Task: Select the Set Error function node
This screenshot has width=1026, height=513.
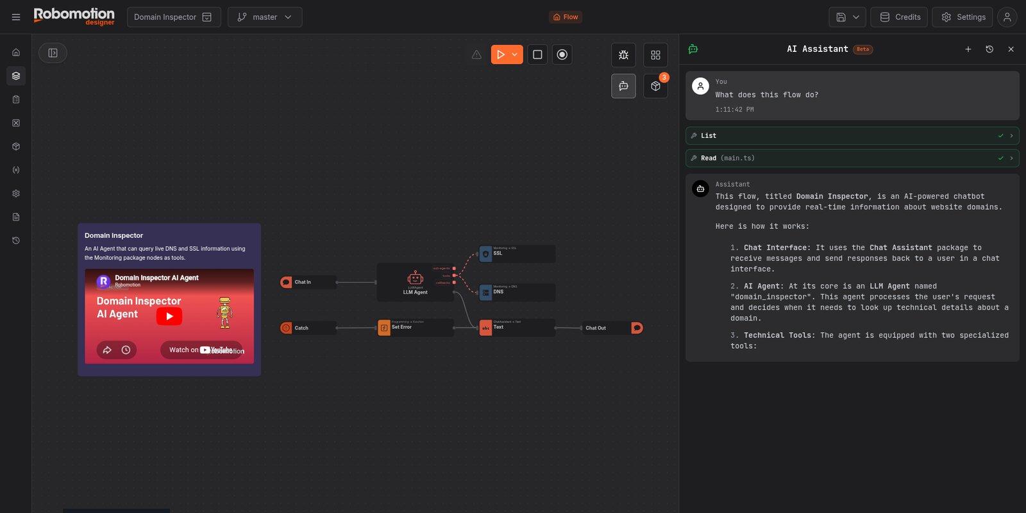Action: click(x=415, y=328)
